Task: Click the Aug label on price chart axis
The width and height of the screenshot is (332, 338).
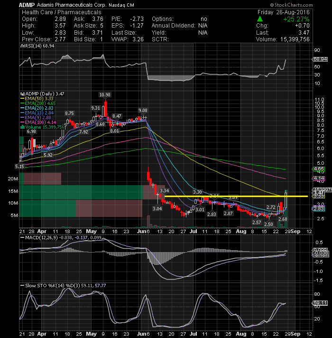Action: click(241, 231)
